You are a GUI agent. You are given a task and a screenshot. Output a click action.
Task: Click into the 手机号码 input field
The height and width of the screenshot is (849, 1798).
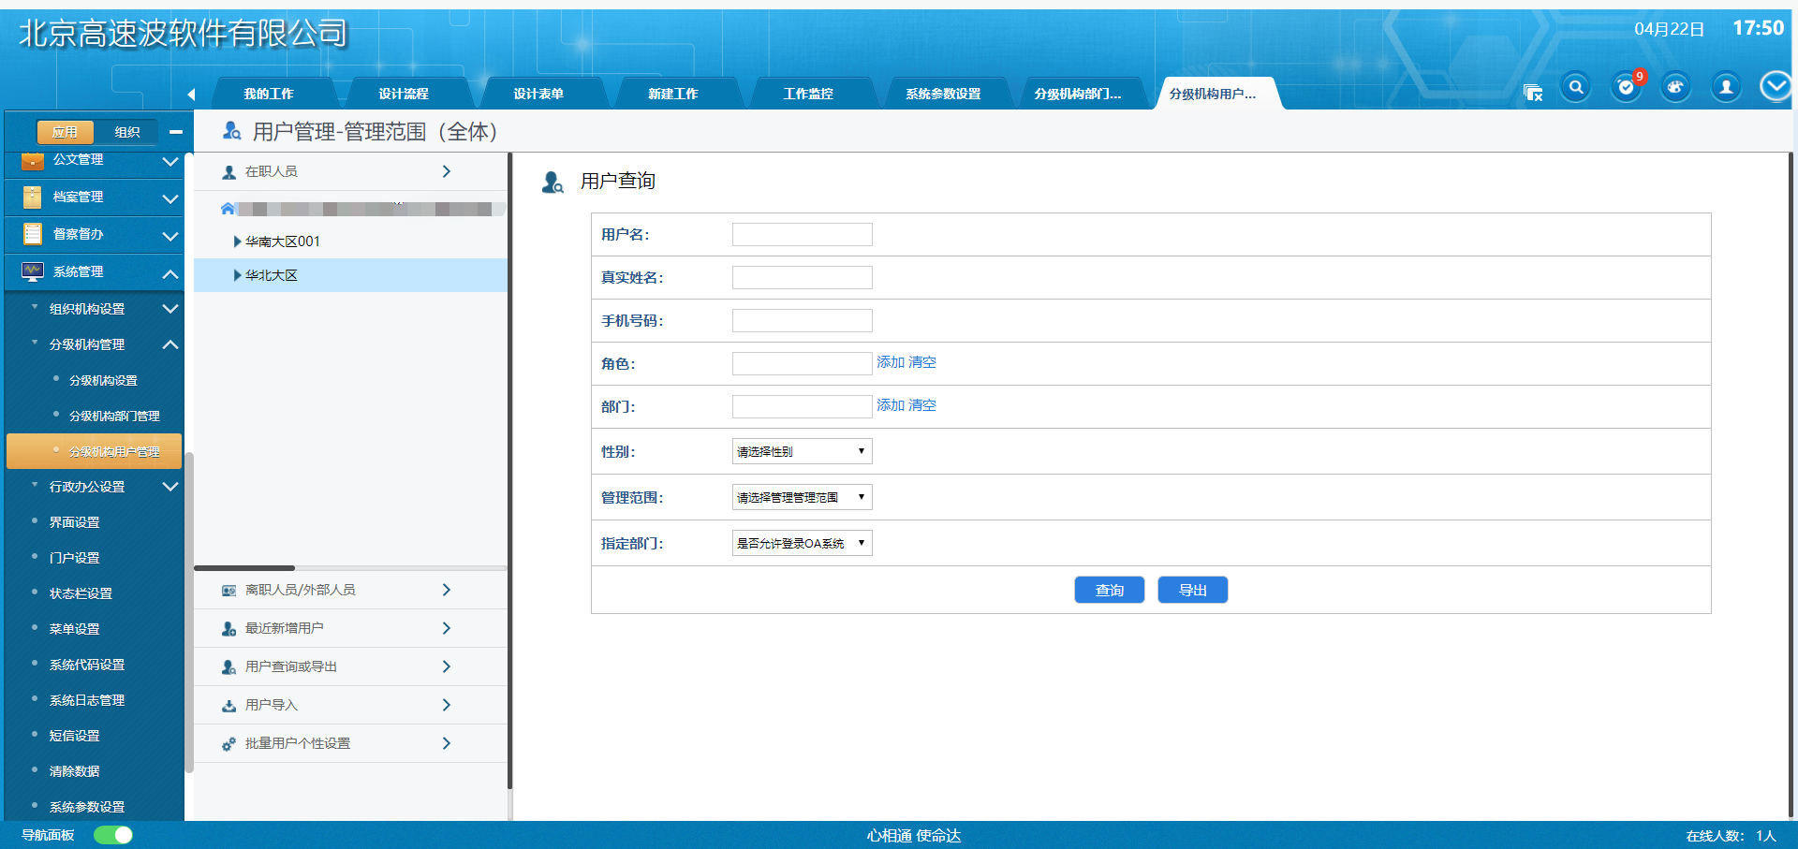click(x=802, y=320)
